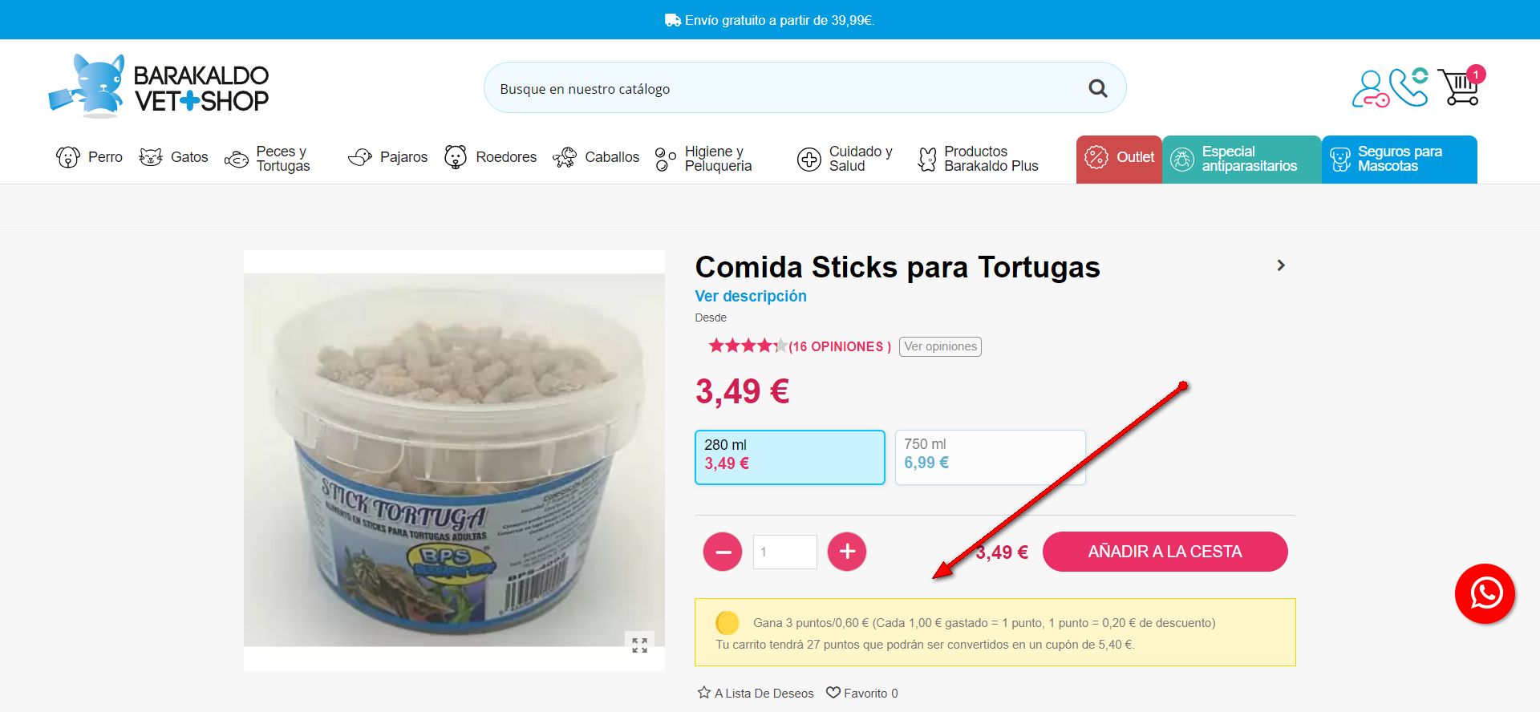The image size is (1540, 712).
Task: Focus the catalog search input field
Action: click(786, 88)
